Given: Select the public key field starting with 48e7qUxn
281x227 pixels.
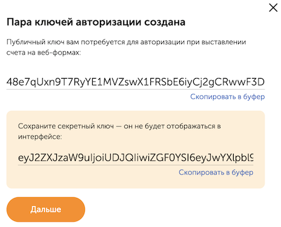Looking at the screenshot, I should pos(136,82).
